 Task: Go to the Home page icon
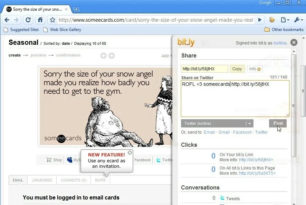(40, 20)
